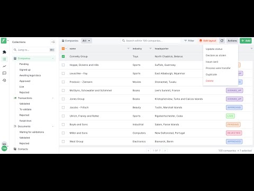This screenshot has width=254, height=191.
Task: Focus the Search within 100 companies field
Action: tap(151, 41)
